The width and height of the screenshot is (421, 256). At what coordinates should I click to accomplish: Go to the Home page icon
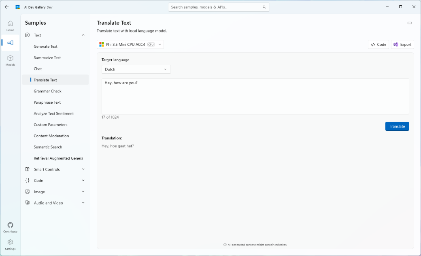coord(10,23)
